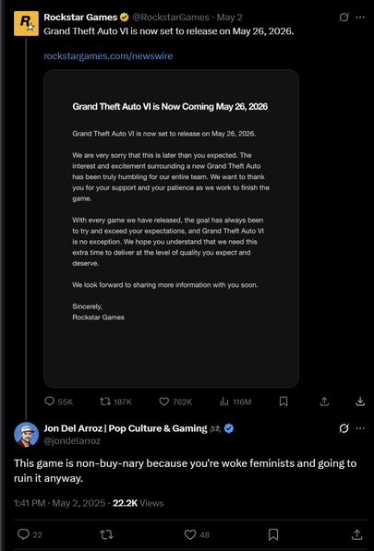Viewport: 374px width, 551px height.
Task: Expand more options on Jon Del Arroz's reply
Action: pos(360,428)
